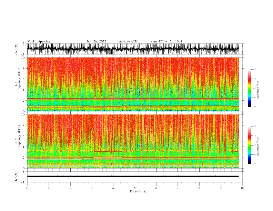Click the "Time (min)" axis label
273x211 pixels.
(x=138, y=191)
